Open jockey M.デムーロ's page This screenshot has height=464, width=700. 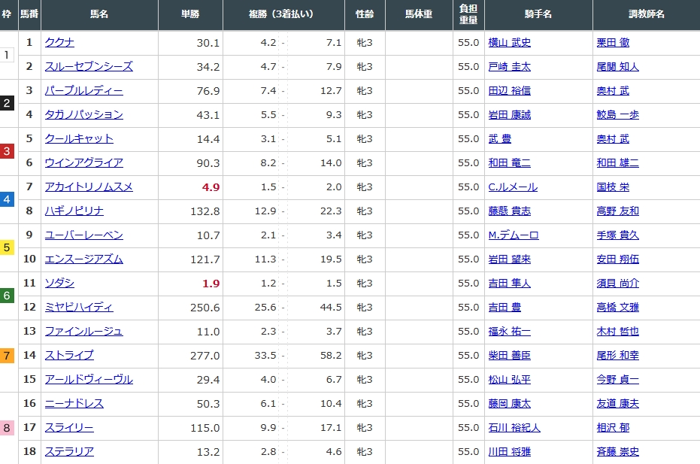(513, 235)
